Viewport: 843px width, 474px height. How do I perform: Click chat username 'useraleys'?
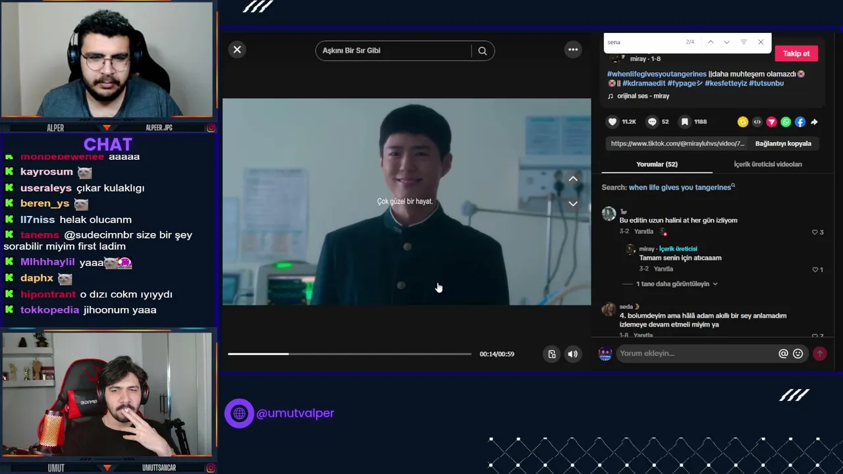pos(46,188)
